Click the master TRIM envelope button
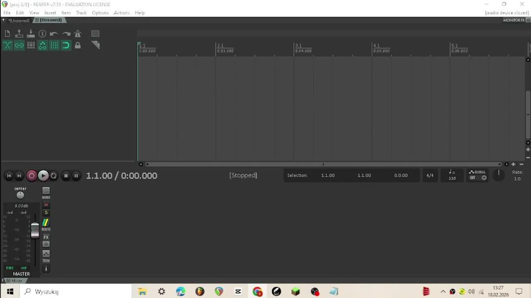The height and width of the screenshot is (298, 531). pyautogui.click(x=46, y=254)
